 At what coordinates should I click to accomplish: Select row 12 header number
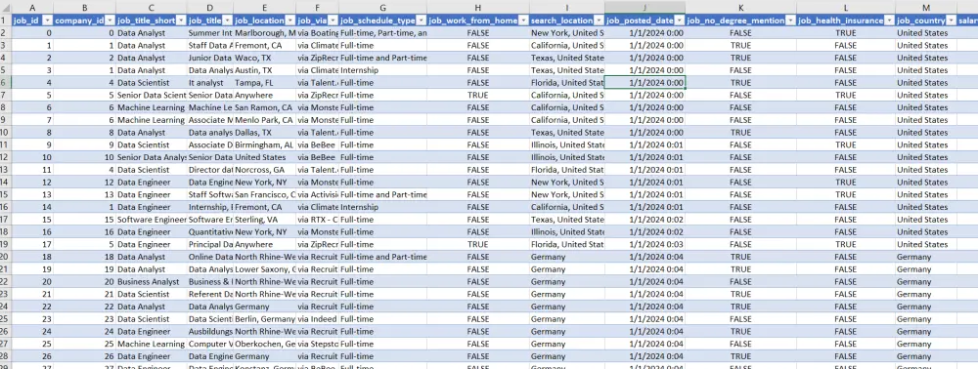(x=6, y=157)
